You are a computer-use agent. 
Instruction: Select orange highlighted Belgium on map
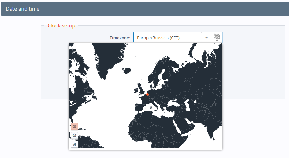[147, 95]
